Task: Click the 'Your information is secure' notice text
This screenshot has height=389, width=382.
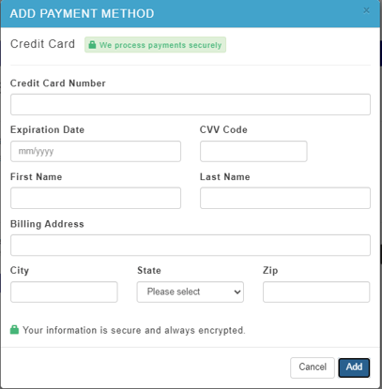Action: [134, 330]
